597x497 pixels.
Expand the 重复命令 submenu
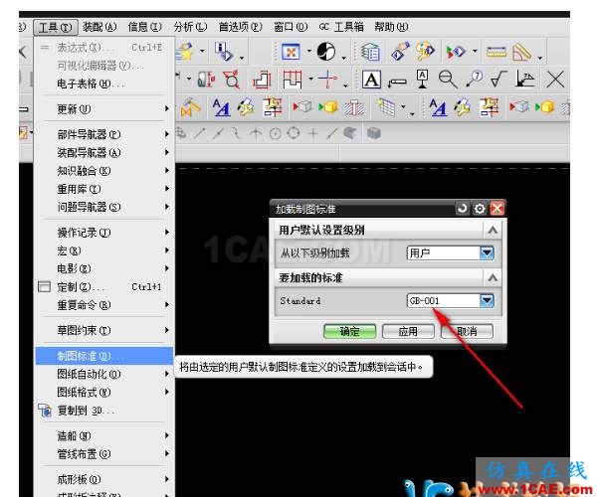(103, 305)
